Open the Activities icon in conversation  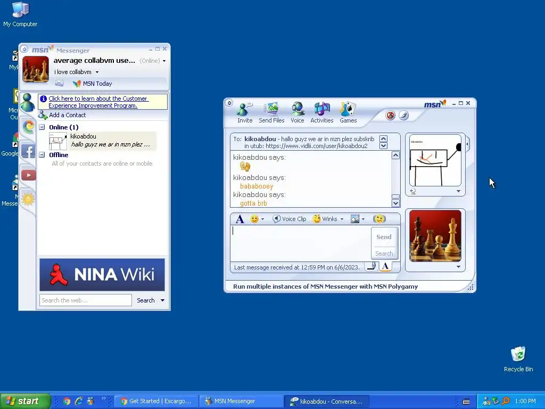(322, 113)
